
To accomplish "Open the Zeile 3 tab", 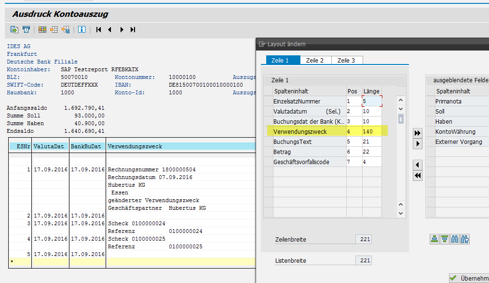I will 346,60.
